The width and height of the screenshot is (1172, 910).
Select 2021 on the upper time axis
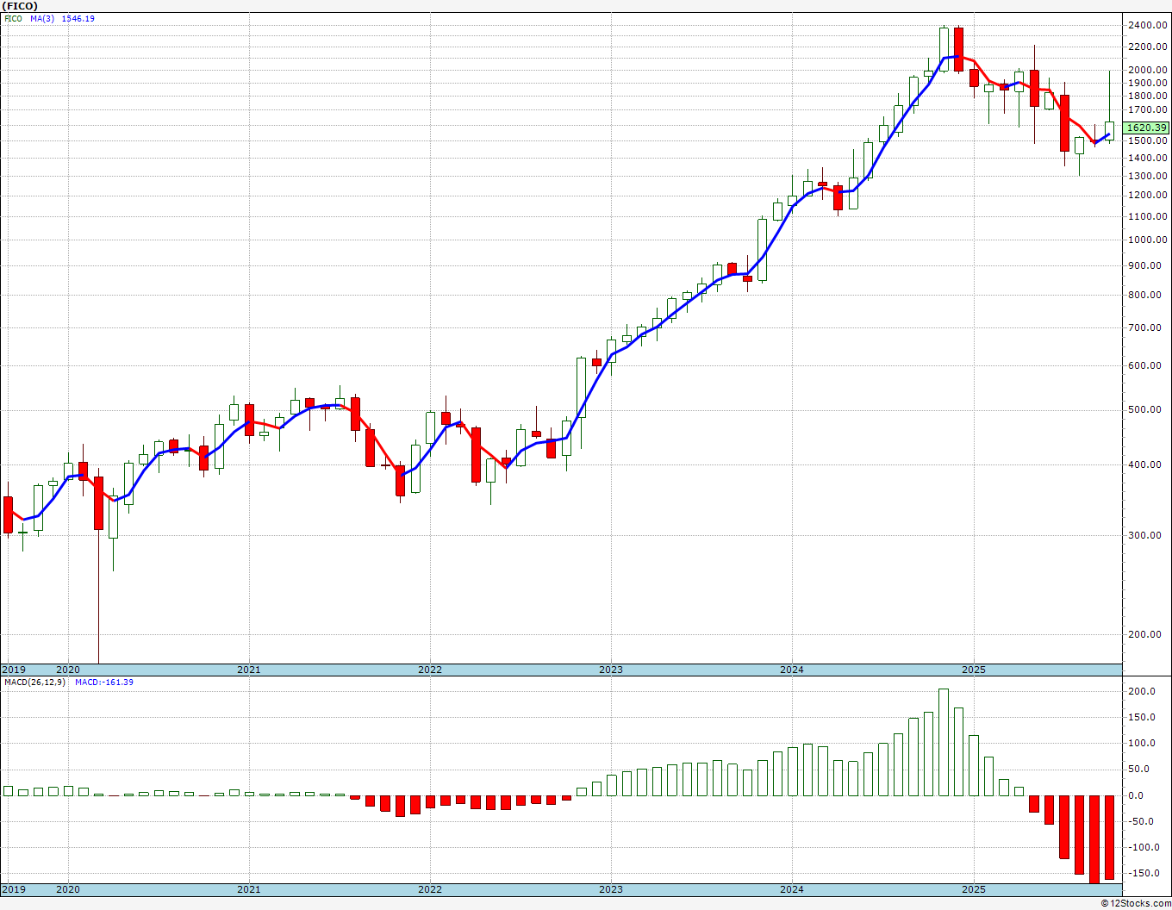248,670
